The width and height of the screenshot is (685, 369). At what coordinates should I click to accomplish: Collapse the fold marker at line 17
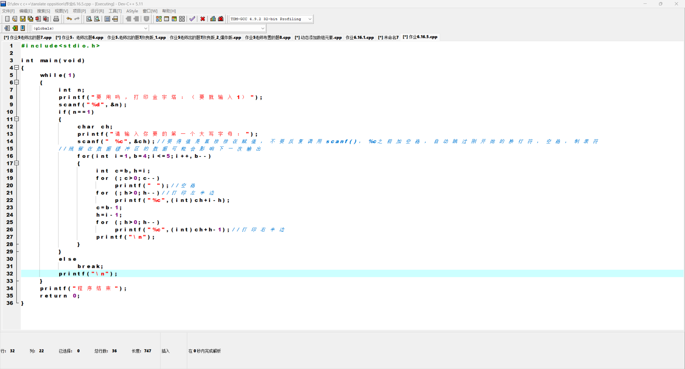[x=17, y=163]
